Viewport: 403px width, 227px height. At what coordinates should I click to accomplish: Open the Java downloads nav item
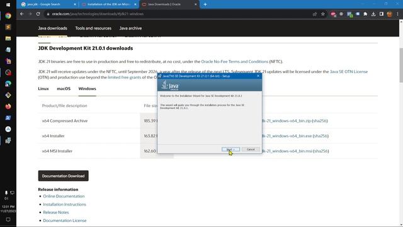click(x=52, y=28)
